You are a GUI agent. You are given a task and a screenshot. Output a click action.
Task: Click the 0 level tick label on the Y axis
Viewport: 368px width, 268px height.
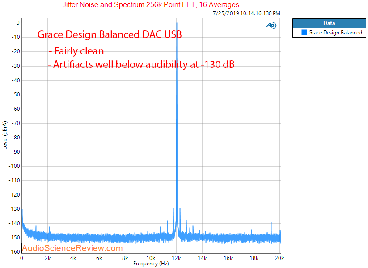click(18, 23)
